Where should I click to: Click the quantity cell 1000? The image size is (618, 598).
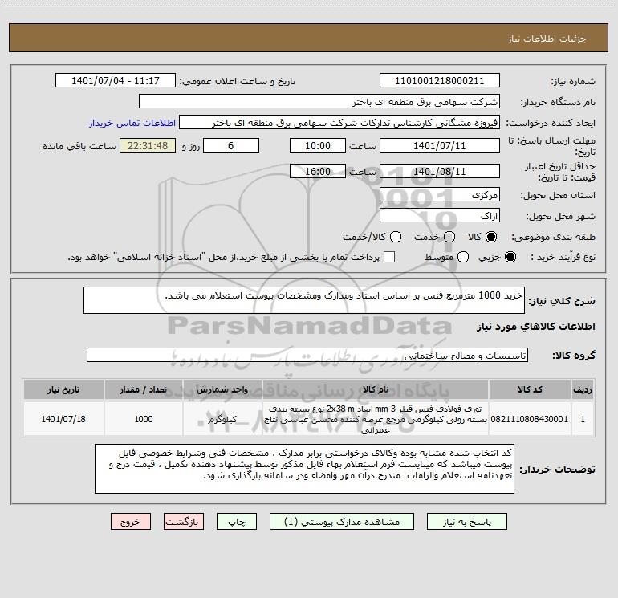click(144, 419)
